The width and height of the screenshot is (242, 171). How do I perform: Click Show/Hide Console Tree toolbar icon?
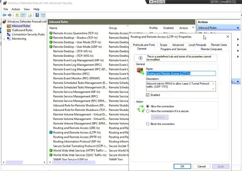tap(23, 15)
